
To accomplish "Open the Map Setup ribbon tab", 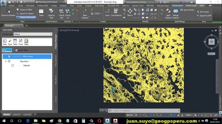I will pos(100,6).
